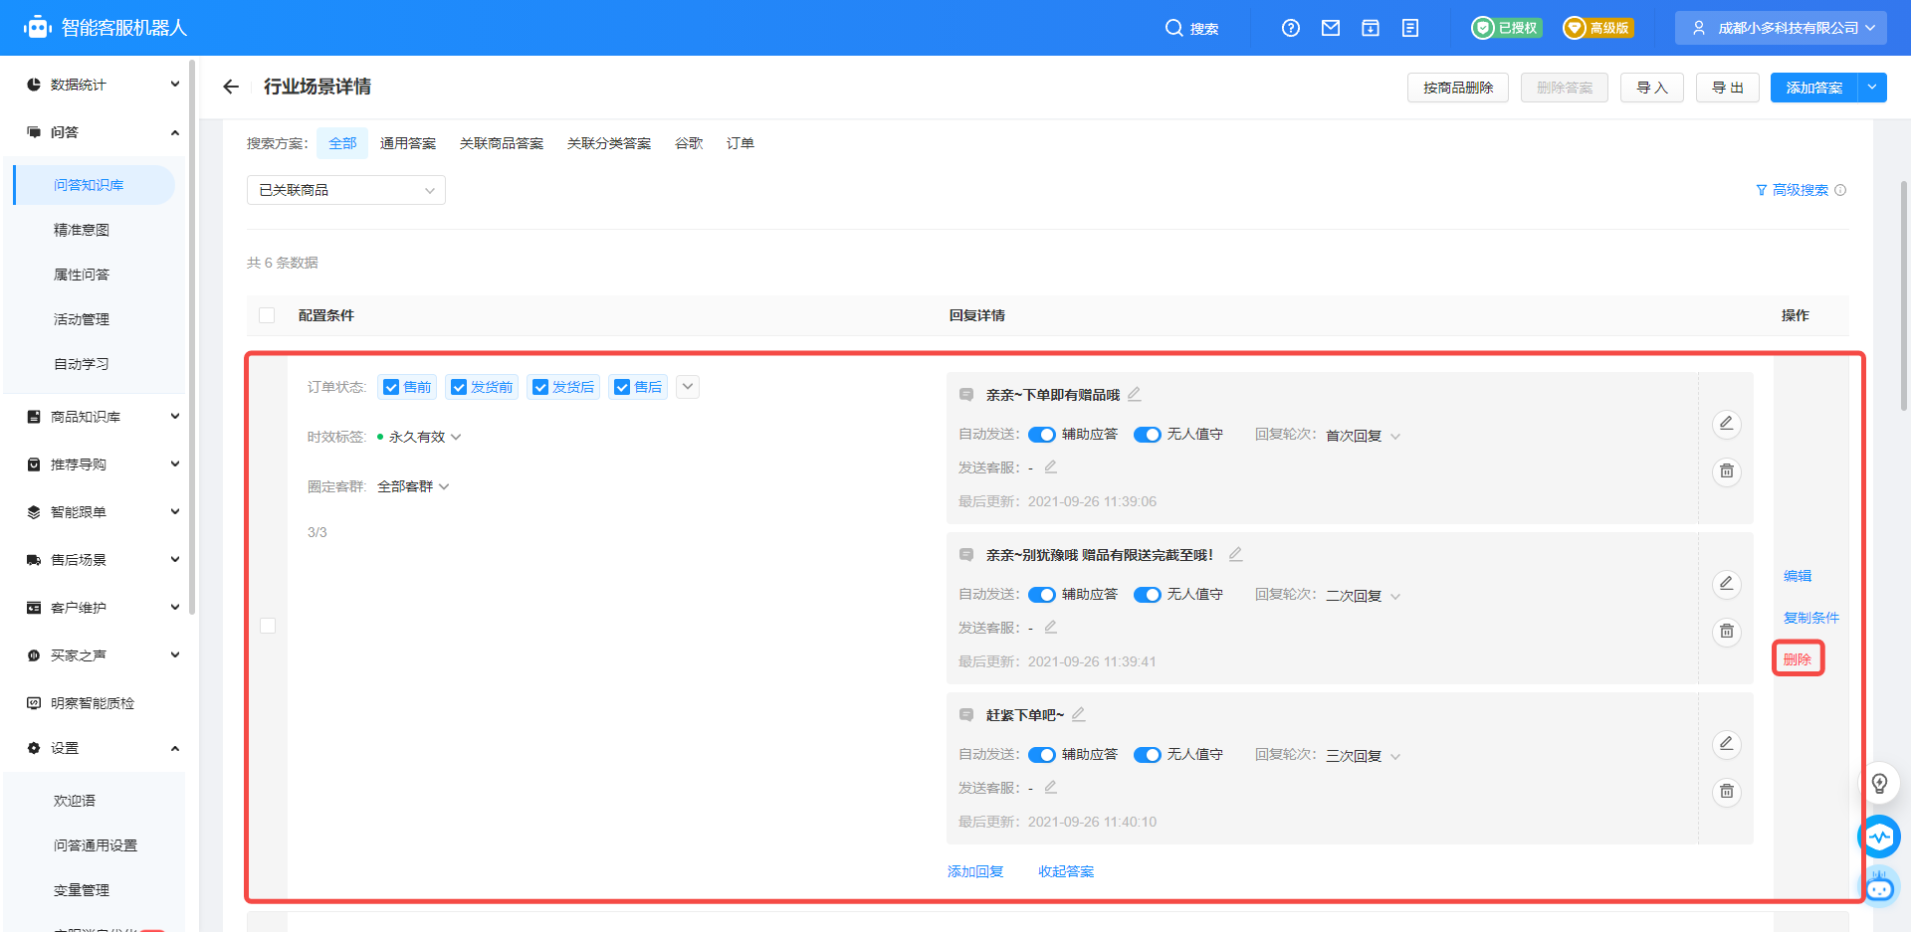This screenshot has height=932, width=1911.
Task: Select the 订单 tab
Action: pos(741,143)
